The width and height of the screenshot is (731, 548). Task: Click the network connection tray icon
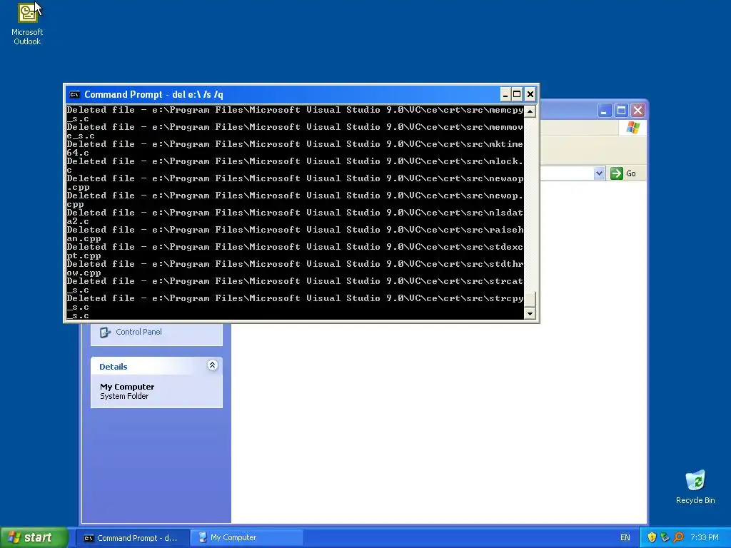665,537
